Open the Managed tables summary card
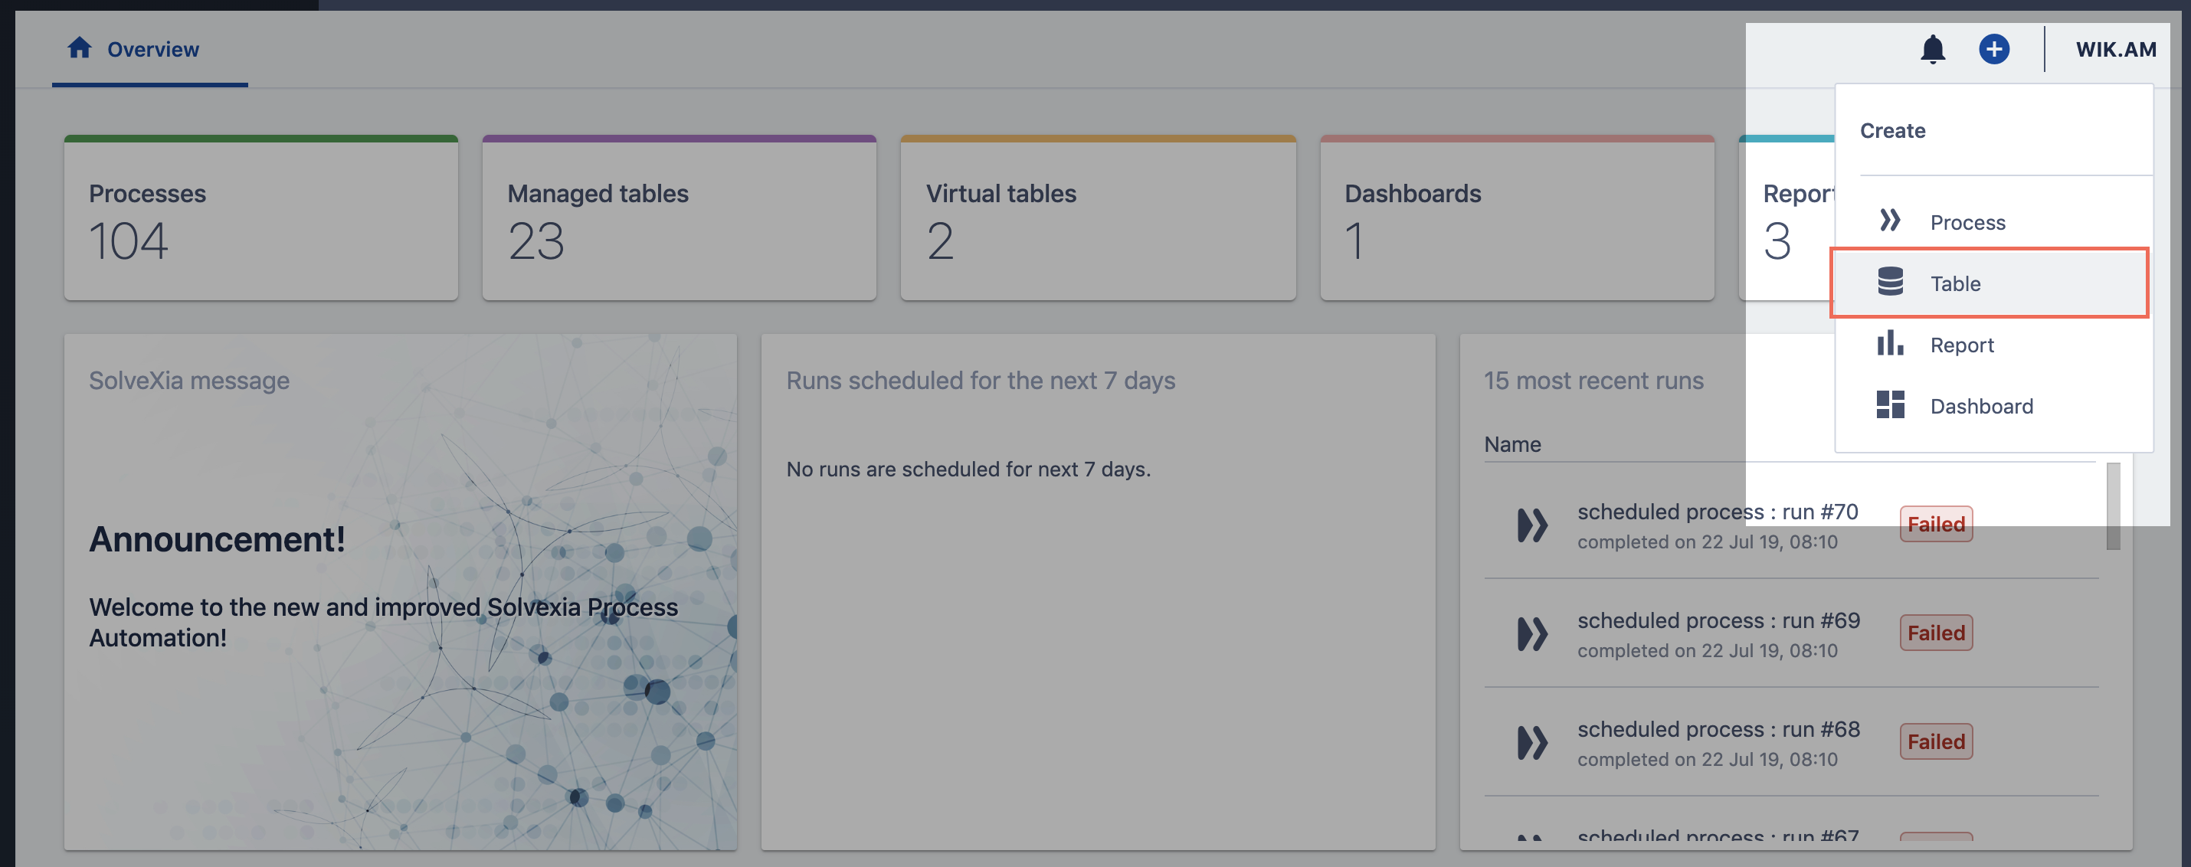This screenshot has height=867, width=2191. pos(679,219)
